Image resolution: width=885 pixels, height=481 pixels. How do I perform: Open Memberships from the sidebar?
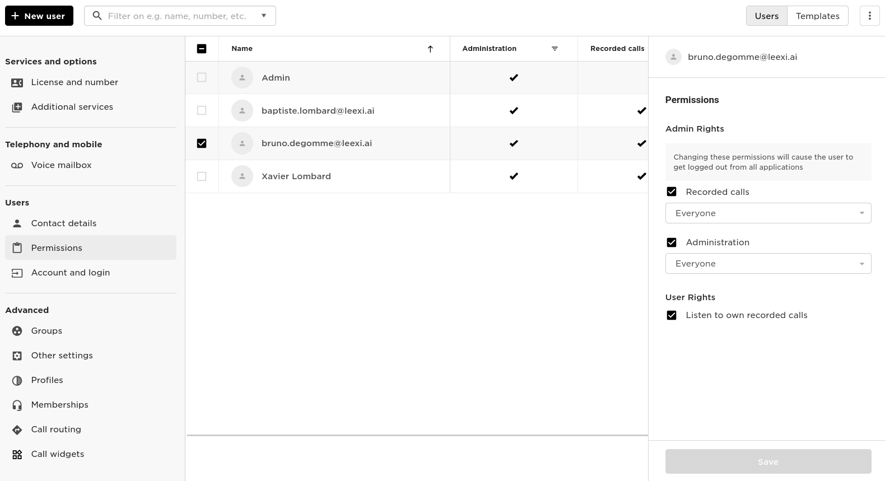point(59,405)
